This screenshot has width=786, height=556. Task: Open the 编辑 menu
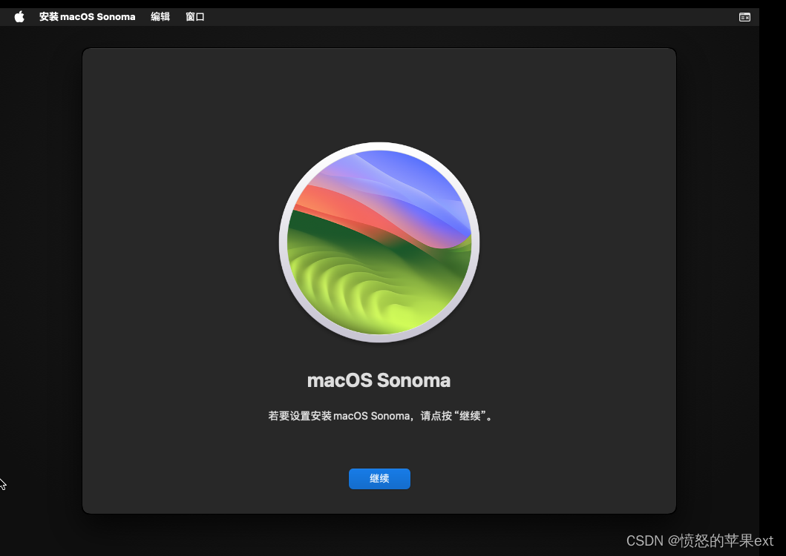coord(160,17)
